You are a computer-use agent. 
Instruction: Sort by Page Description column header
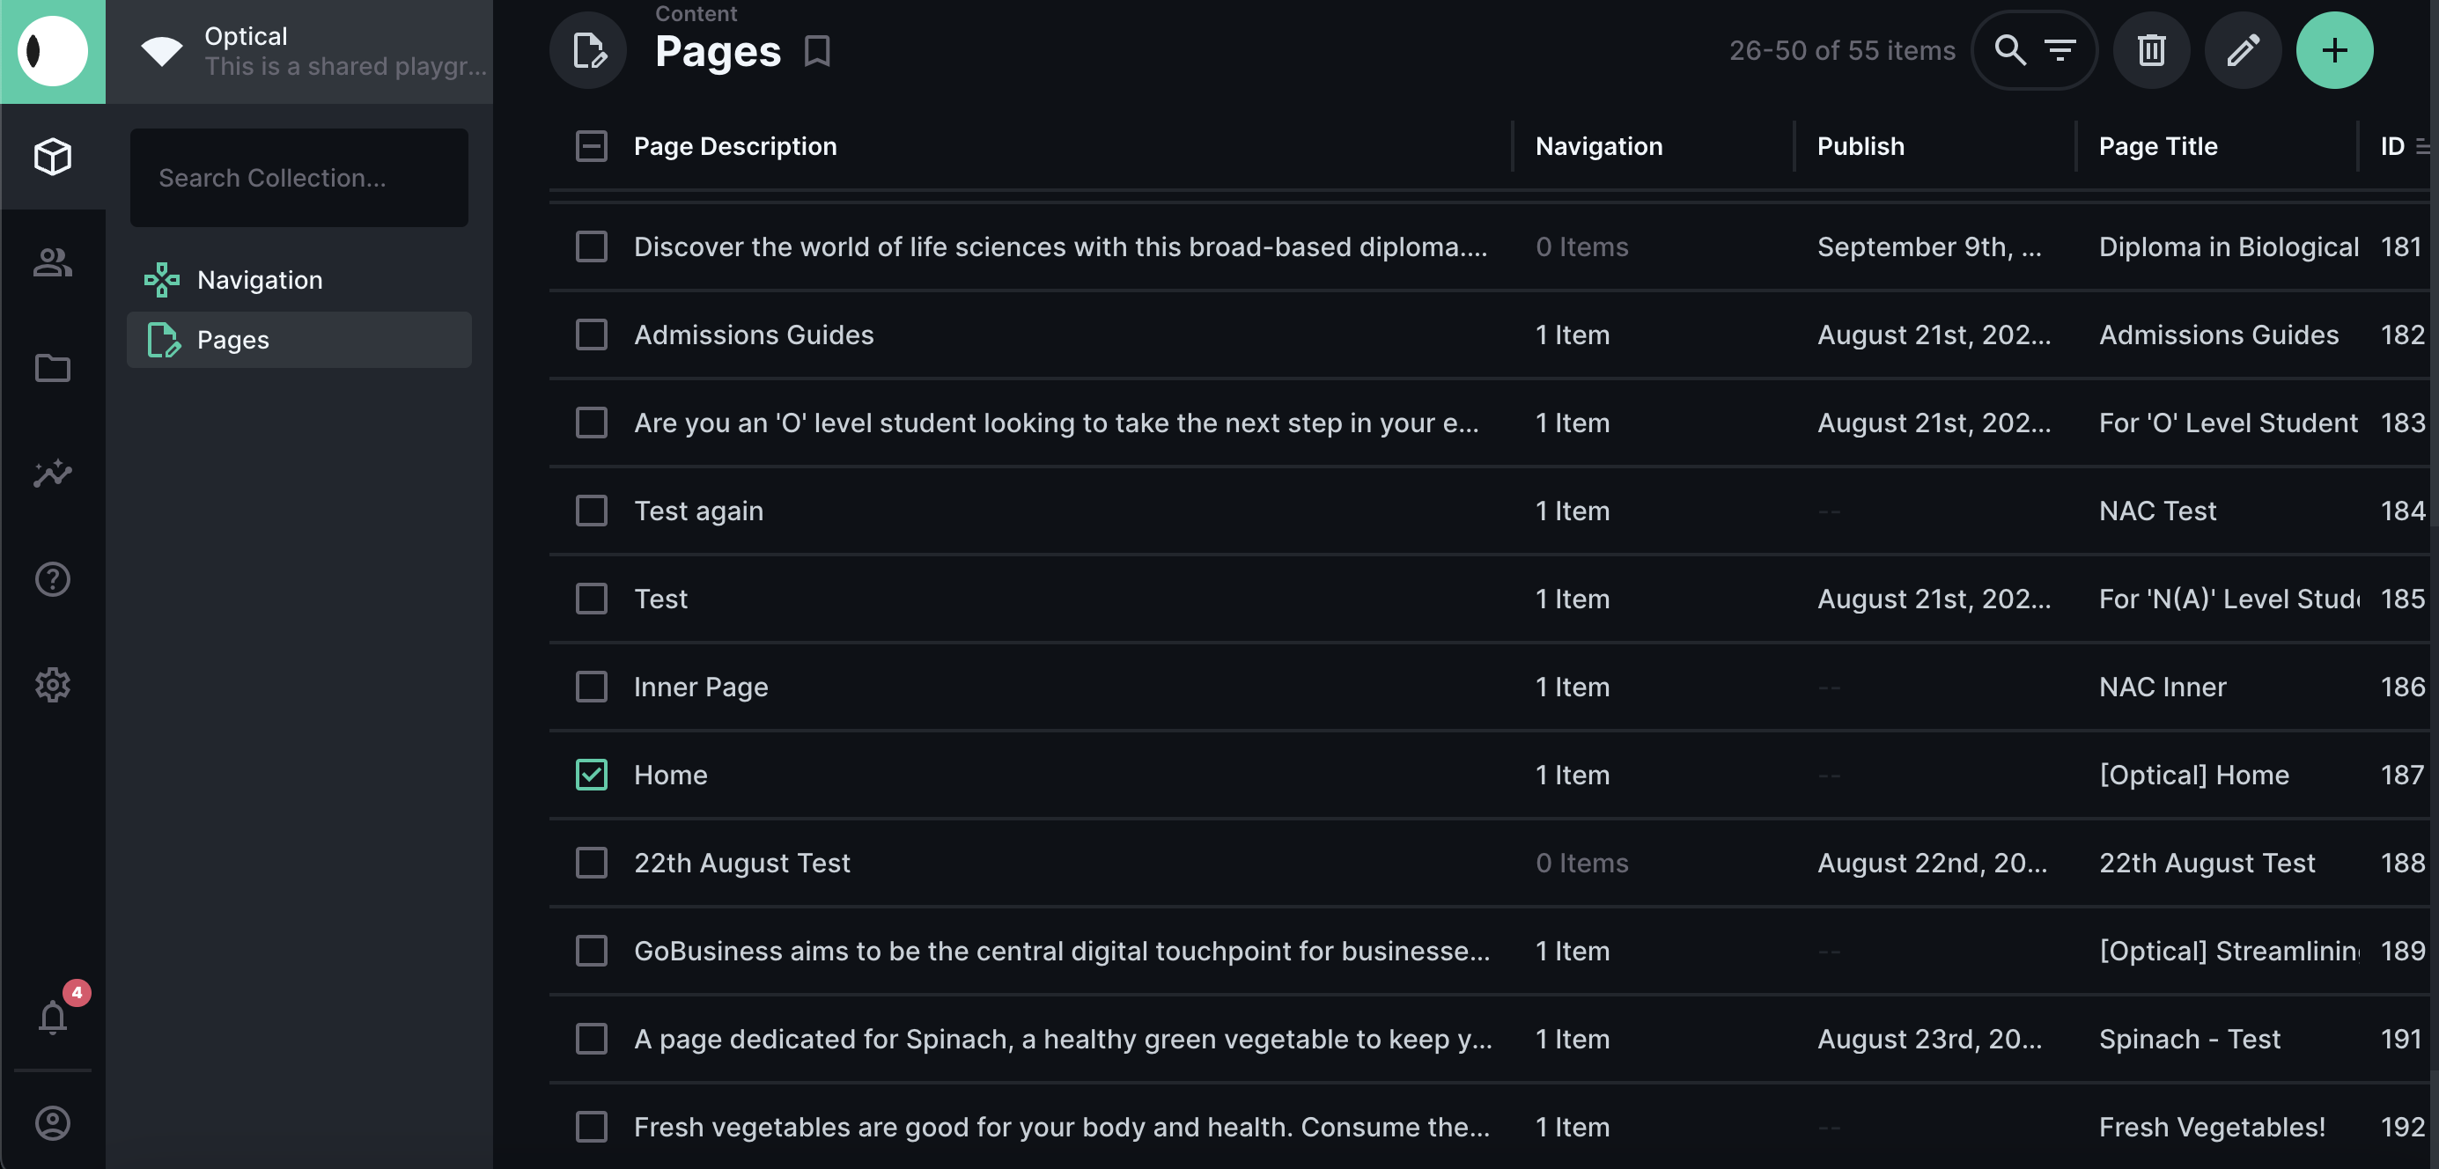coord(734,146)
